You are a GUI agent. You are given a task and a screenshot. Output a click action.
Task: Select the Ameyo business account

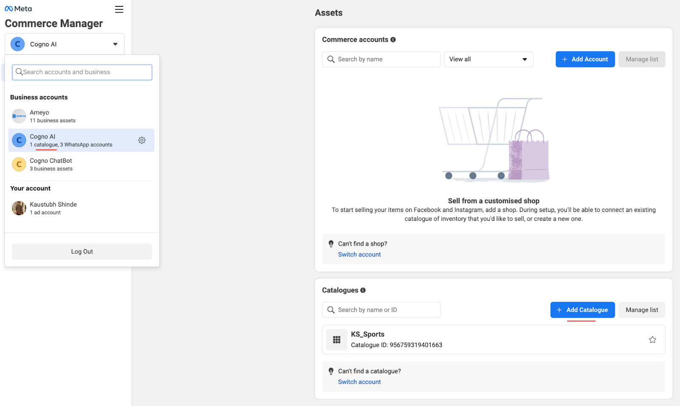coord(81,116)
